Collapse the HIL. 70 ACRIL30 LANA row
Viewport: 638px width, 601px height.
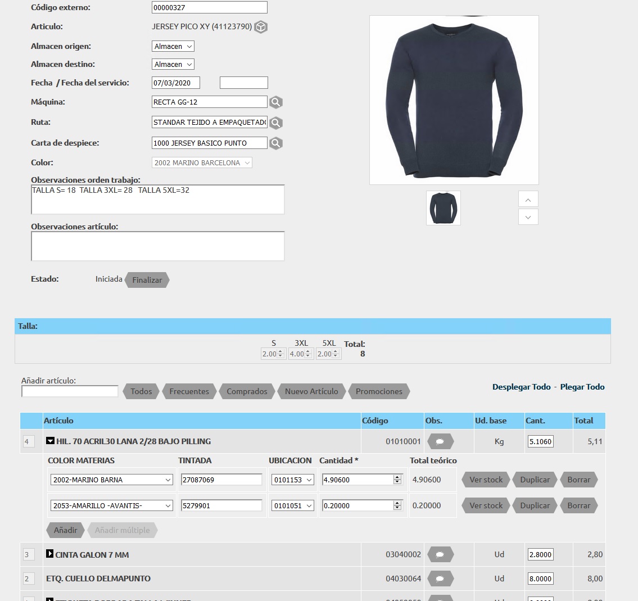tap(50, 441)
